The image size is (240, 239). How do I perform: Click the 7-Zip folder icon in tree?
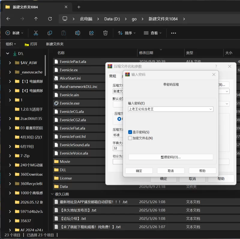[17, 156]
